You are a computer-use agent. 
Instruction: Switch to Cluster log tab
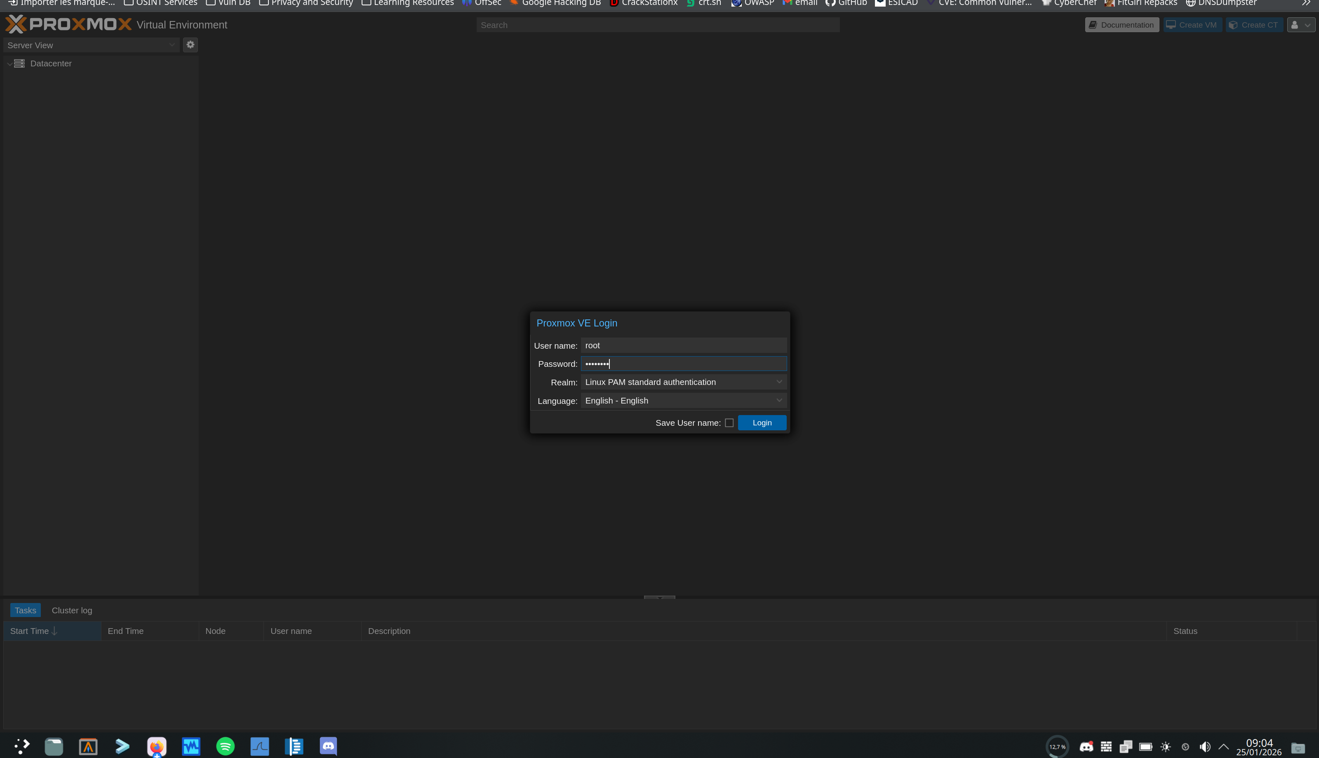pyautogui.click(x=72, y=610)
